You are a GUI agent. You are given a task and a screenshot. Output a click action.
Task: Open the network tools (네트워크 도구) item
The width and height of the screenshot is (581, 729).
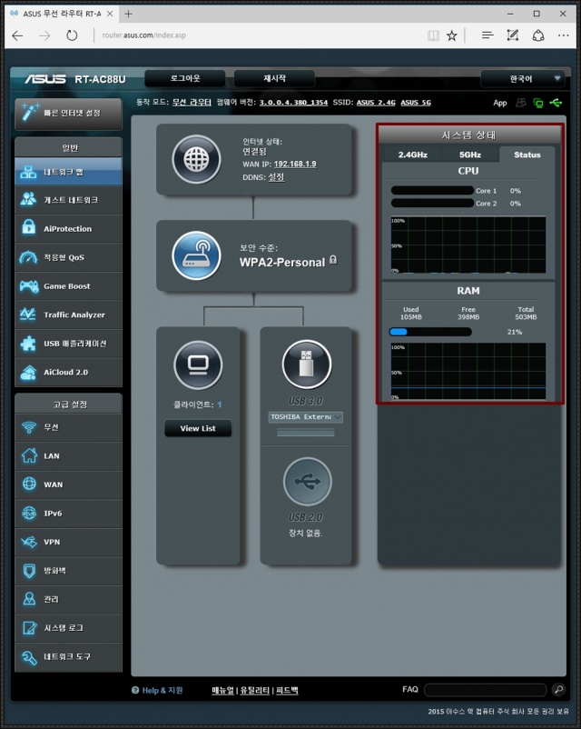(68, 657)
